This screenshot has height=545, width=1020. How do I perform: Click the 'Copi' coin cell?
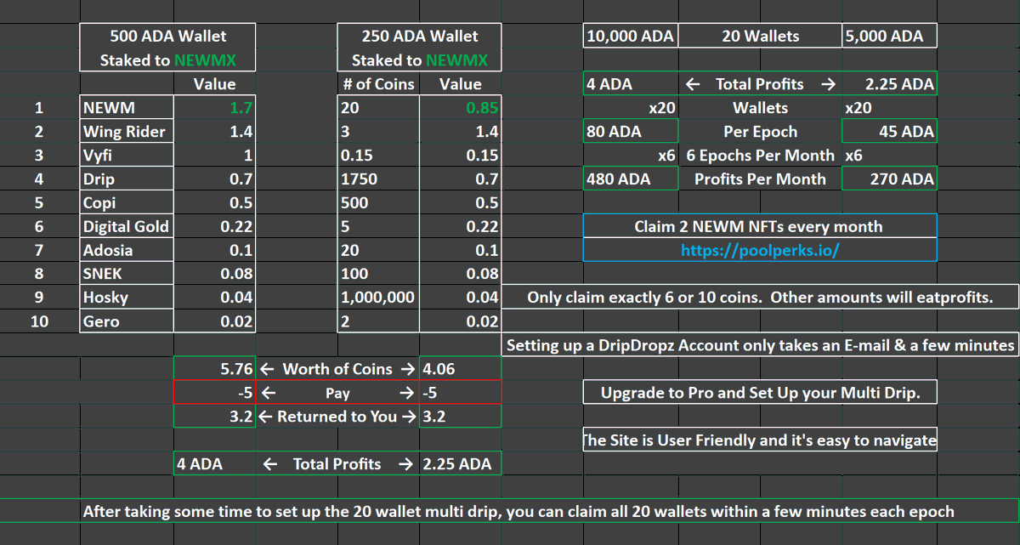click(127, 203)
